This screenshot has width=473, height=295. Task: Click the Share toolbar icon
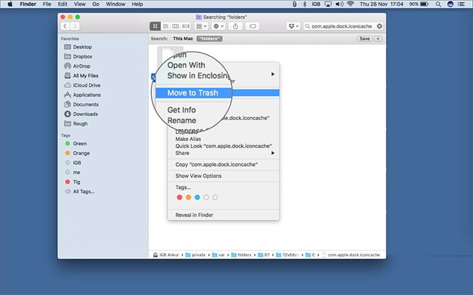[236, 26]
